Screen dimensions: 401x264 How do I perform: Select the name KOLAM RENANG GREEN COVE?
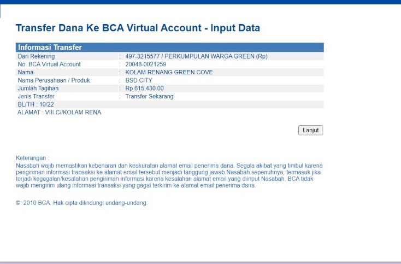[x=169, y=72]
